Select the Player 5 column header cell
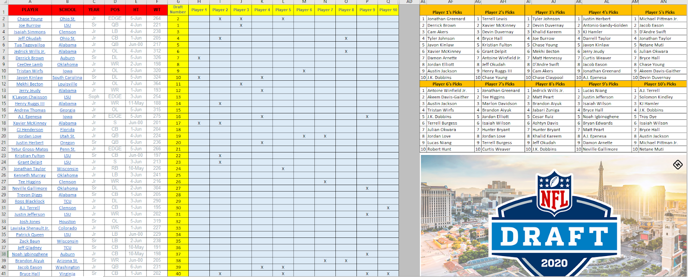The image size is (688, 277). point(283,9)
